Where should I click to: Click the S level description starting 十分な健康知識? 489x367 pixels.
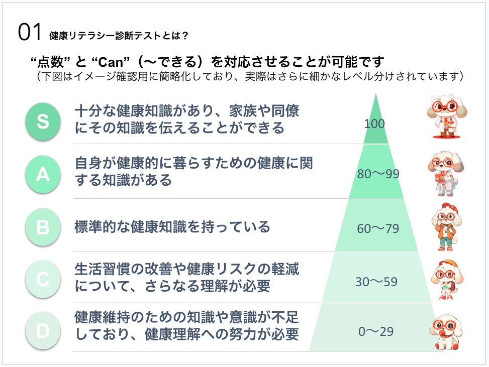click(190, 119)
